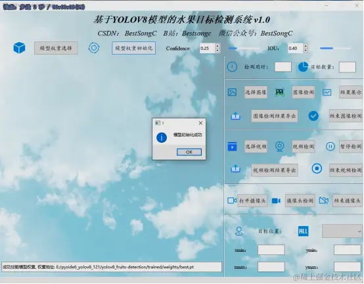
Task: Click the circular target initialization icon
Action: (94, 48)
